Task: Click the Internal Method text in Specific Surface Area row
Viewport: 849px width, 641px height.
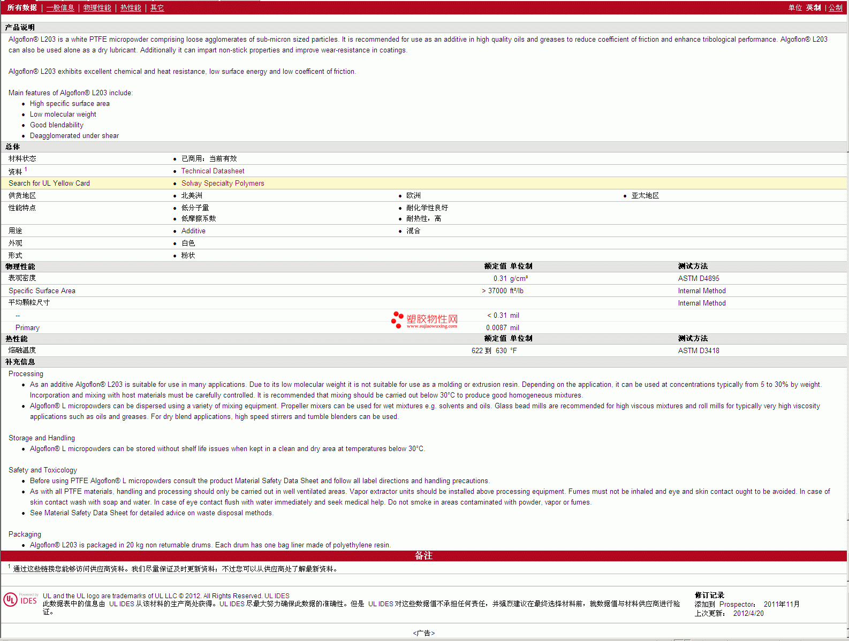Action: pos(702,291)
